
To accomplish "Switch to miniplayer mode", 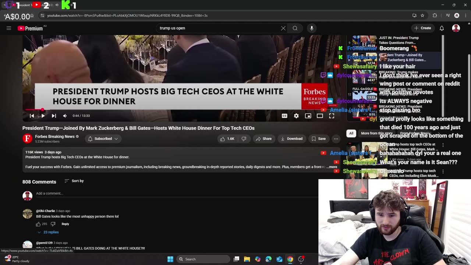I will 308,116.
